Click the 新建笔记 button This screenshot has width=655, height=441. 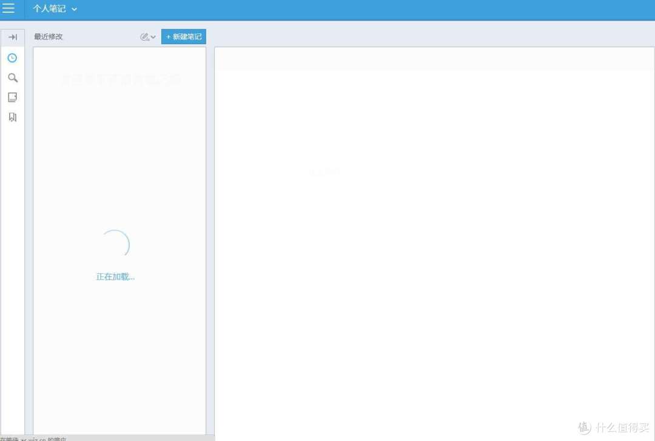tap(184, 37)
